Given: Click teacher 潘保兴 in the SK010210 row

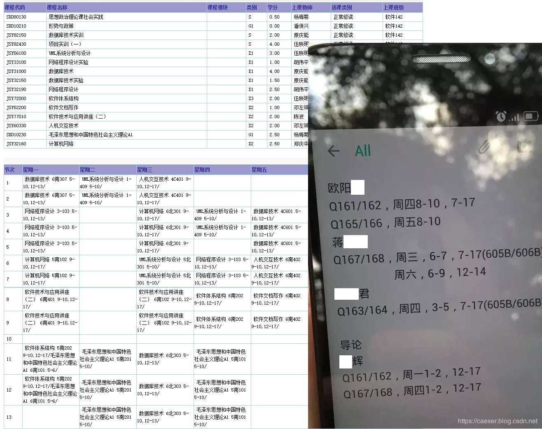Looking at the screenshot, I should [301, 26].
